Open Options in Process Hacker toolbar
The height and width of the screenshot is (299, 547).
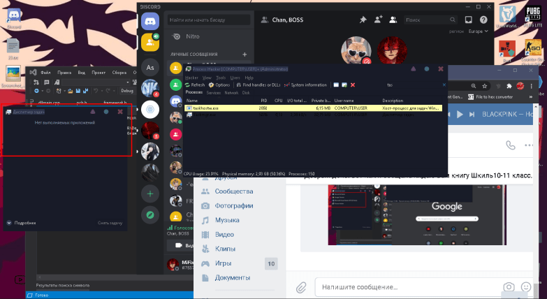[219, 85]
